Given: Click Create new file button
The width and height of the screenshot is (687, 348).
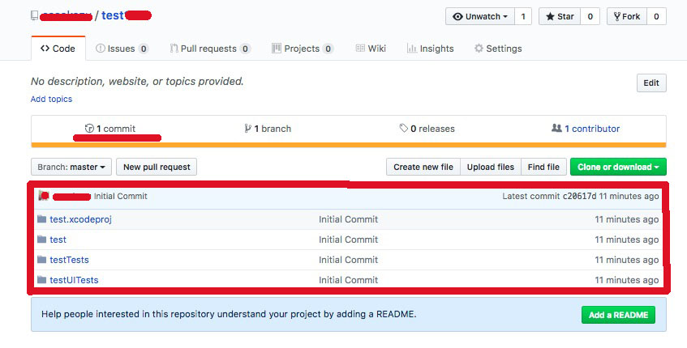Looking at the screenshot, I should 423,167.
